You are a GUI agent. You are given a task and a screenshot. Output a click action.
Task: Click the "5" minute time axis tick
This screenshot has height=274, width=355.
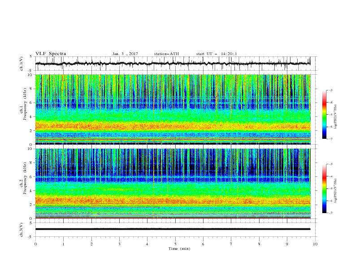tap(175, 244)
